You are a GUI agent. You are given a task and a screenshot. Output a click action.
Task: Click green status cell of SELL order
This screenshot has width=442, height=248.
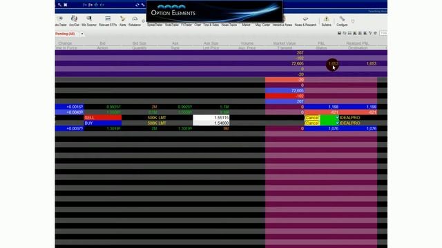[x=329, y=118]
